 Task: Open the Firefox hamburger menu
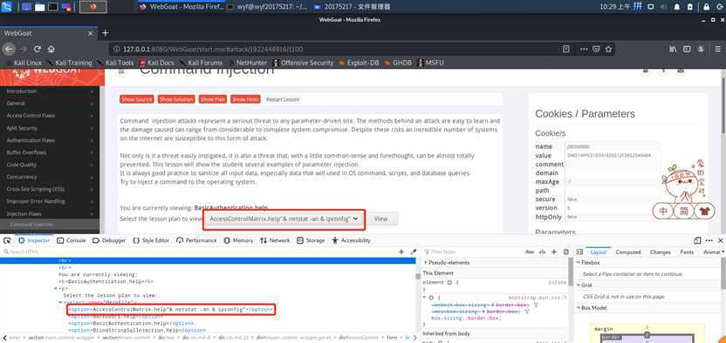tap(717, 49)
